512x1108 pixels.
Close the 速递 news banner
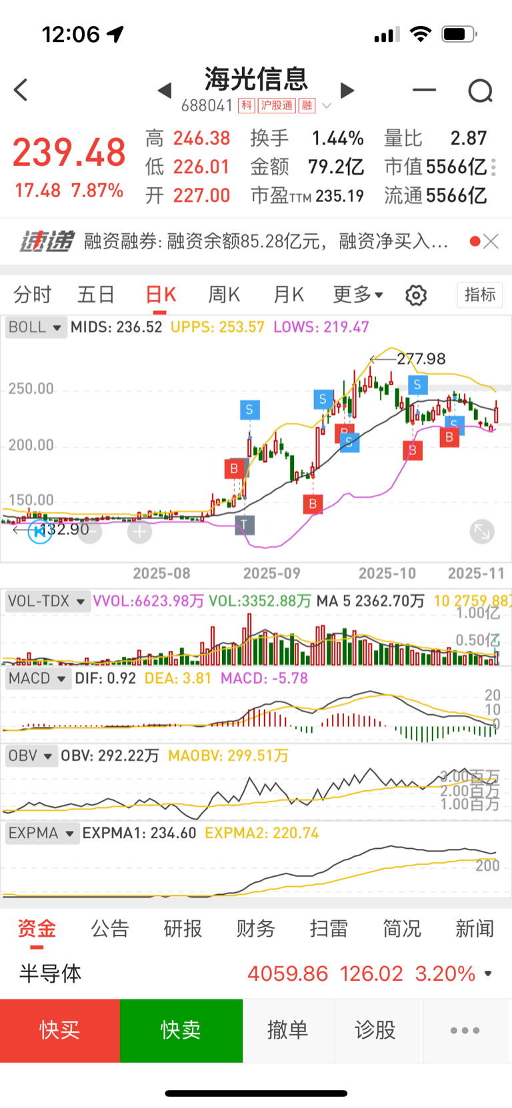pos(491,241)
